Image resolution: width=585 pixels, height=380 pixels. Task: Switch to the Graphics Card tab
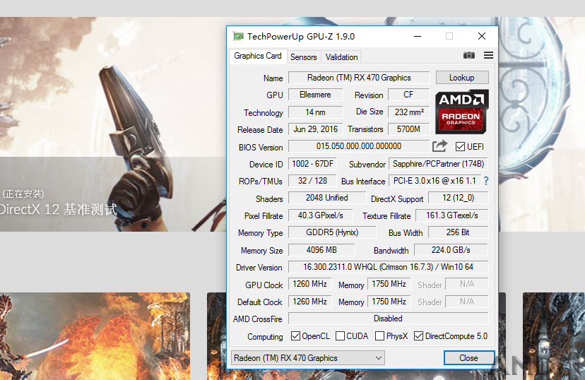click(x=257, y=56)
